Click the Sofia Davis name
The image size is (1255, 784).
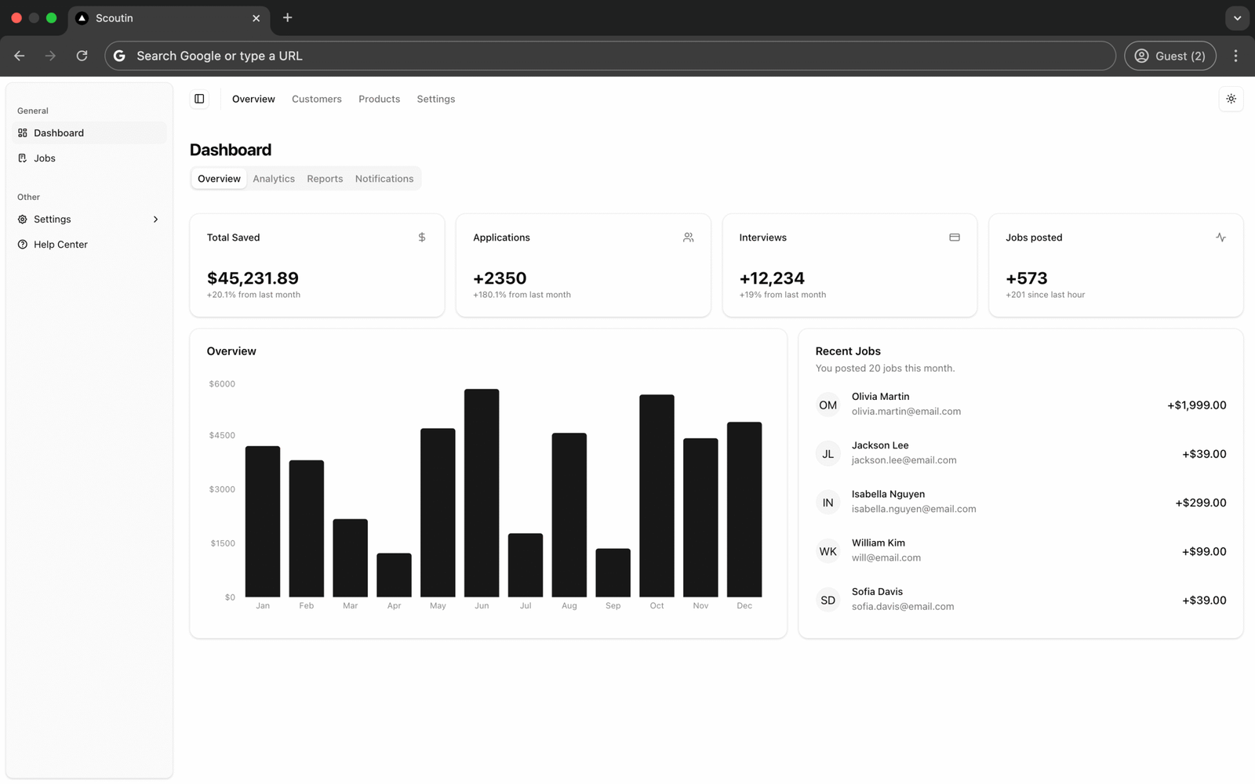tap(877, 592)
